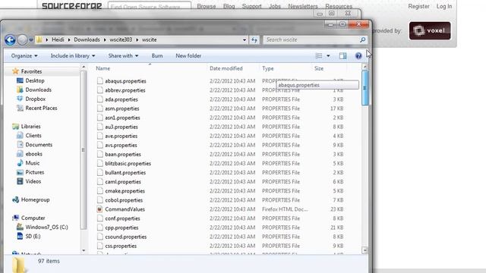Click the refresh button next to address bar
Image resolution: width=486 pixels, height=273 pixels.
(x=254, y=39)
